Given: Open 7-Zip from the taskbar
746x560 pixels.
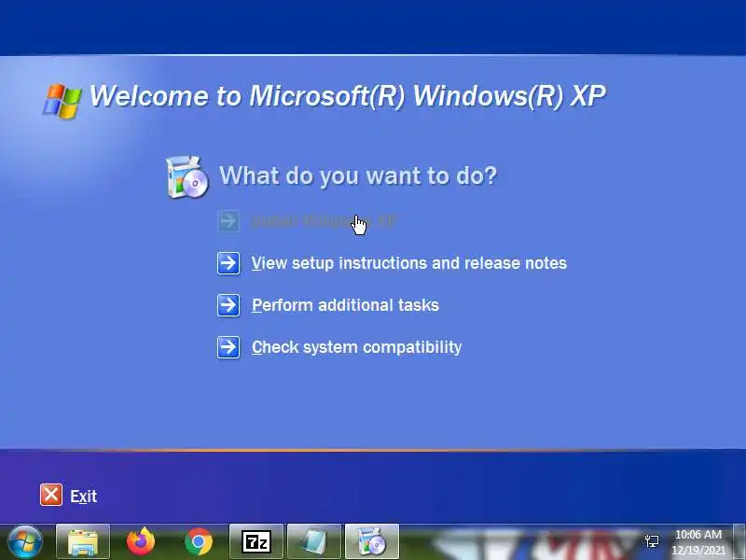Looking at the screenshot, I should [256, 542].
